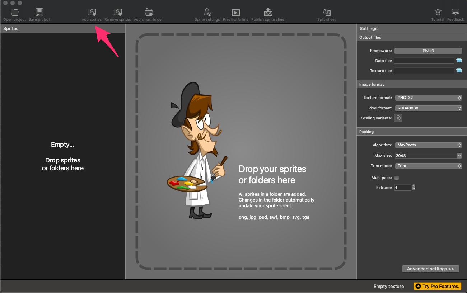Click the Publish sprite sheet icon

click(268, 13)
